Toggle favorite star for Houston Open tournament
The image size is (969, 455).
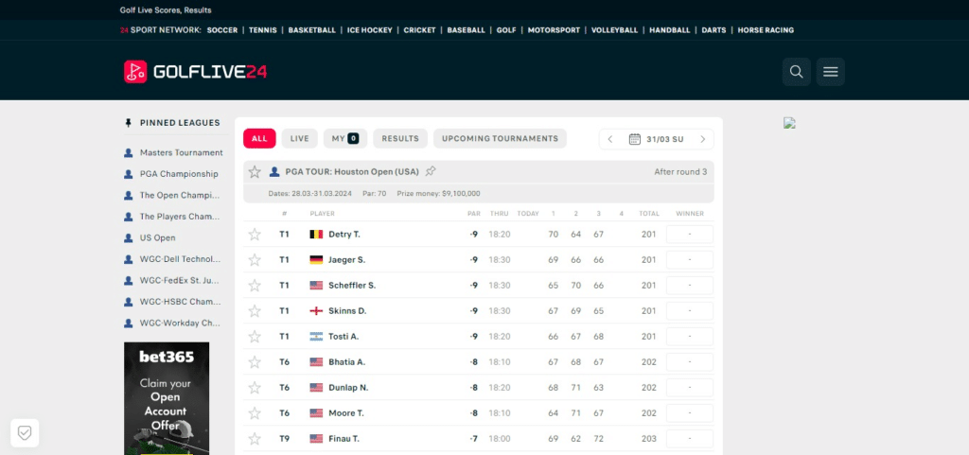click(254, 171)
